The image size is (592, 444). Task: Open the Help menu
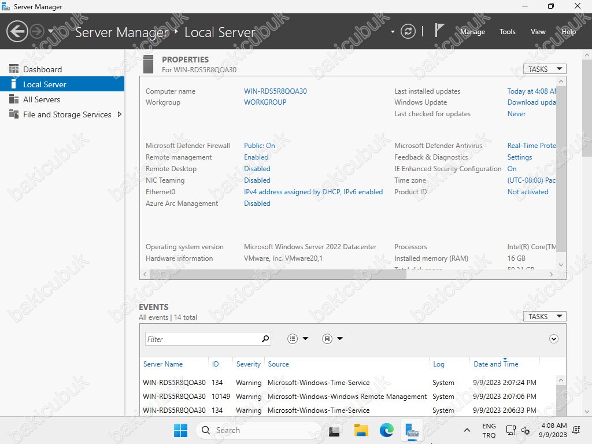pos(569,32)
